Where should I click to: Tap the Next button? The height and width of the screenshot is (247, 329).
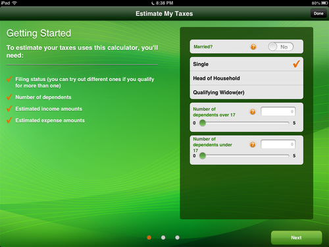click(x=296, y=238)
